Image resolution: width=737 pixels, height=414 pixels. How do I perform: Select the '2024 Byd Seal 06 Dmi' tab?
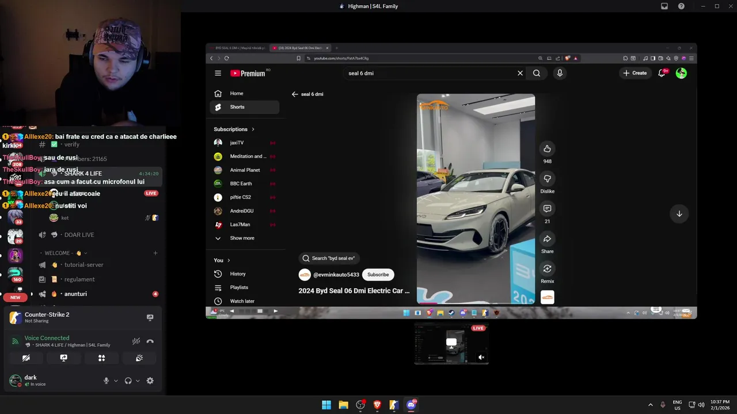(300, 48)
